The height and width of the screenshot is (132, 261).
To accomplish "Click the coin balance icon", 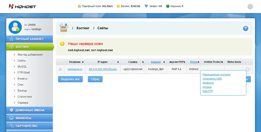I will point(118,6).
